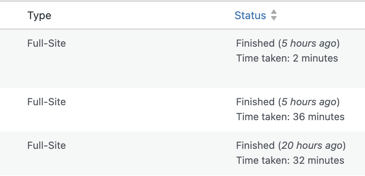This screenshot has width=365, height=176.
Task: Select Full-Site type in the 2-minute row
Action: pyautogui.click(x=46, y=43)
